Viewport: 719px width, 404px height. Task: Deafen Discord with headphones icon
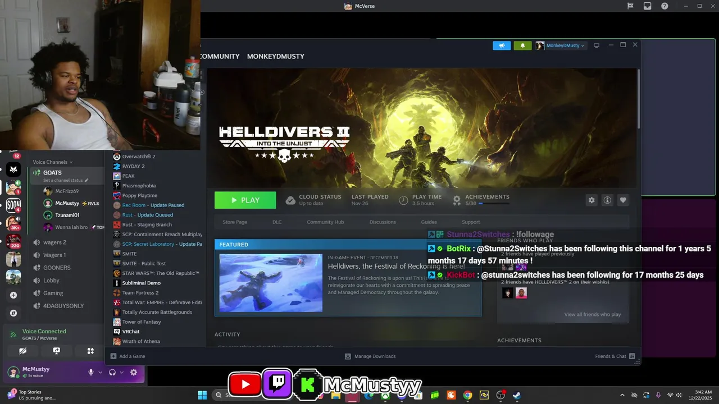coord(112,372)
